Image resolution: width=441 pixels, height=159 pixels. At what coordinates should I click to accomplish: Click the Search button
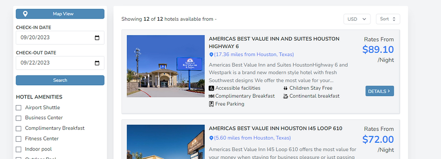pyautogui.click(x=60, y=80)
